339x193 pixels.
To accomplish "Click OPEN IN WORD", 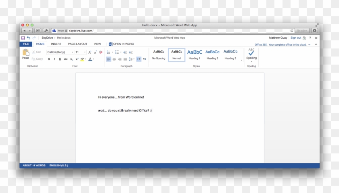I will point(121,44).
